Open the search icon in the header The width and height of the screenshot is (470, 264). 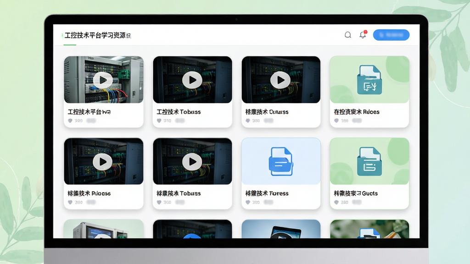click(348, 35)
